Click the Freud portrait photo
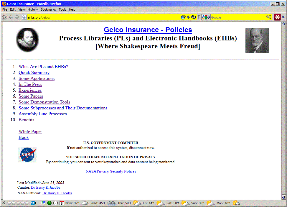The height and width of the screenshot is (207, 287). (257, 40)
